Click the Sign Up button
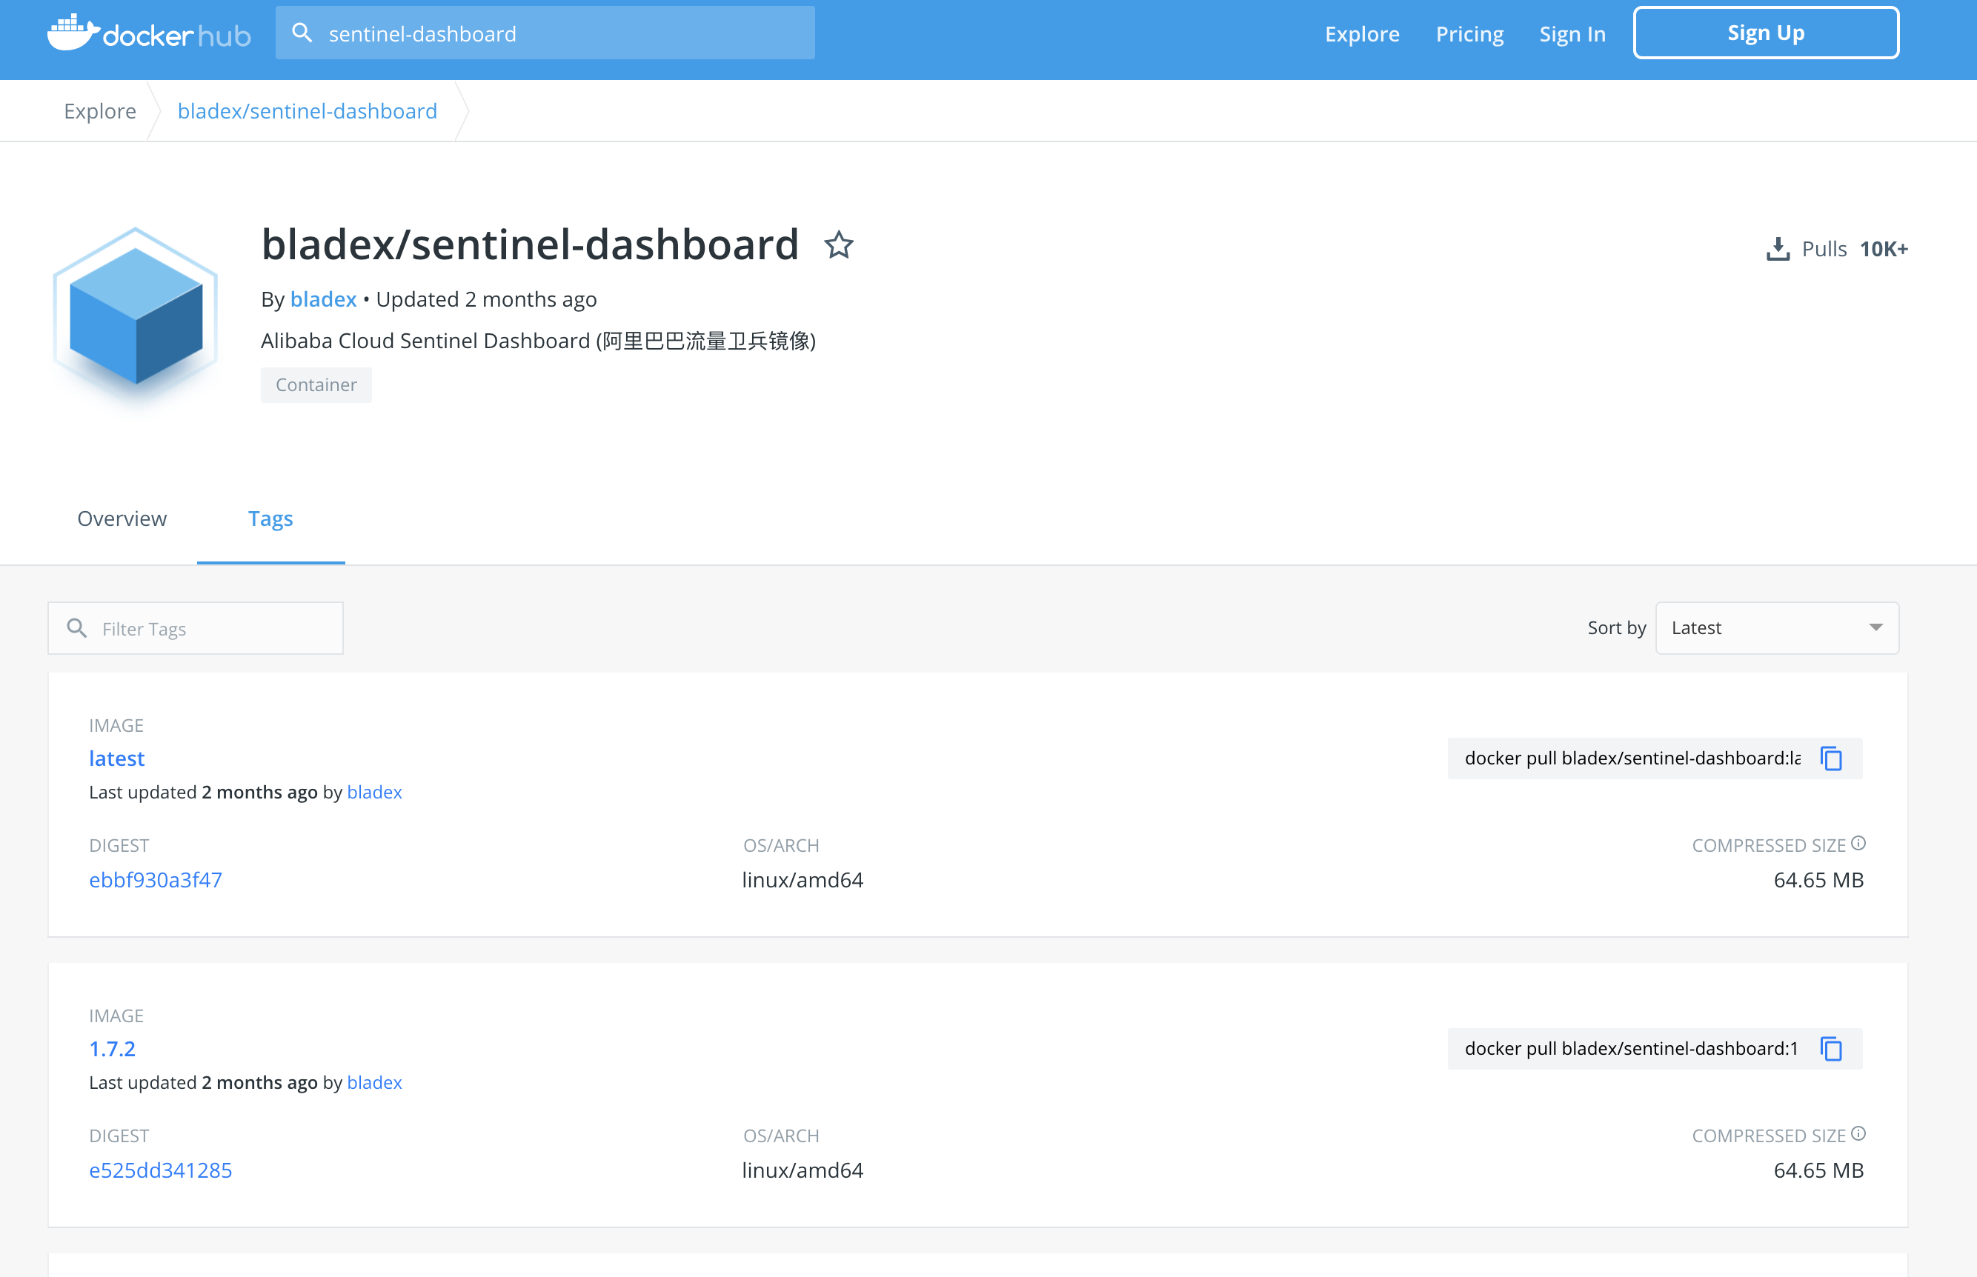This screenshot has height=1277, width=1977. [1765, 33]
